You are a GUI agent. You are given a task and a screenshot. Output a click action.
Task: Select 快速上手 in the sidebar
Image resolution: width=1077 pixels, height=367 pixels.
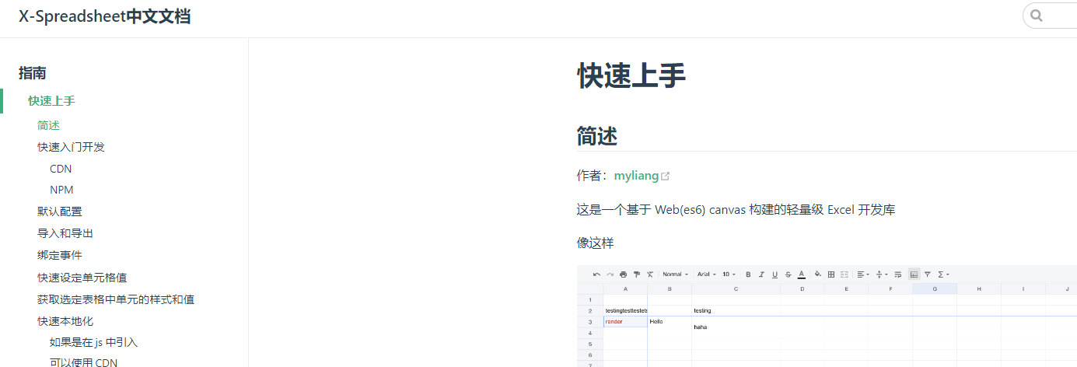(51, 101)
